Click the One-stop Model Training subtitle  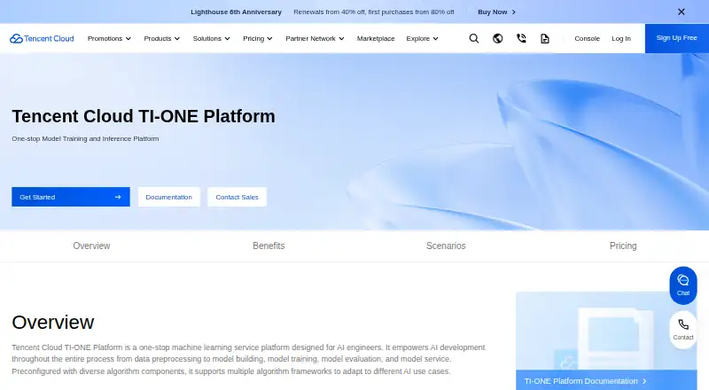85,138
